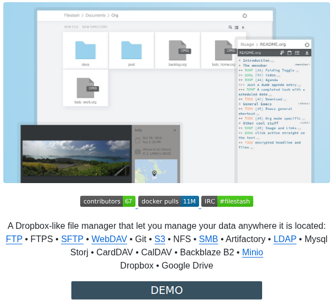The width and height of the screenshot is (334, 300).
Task: Follow the Minio link
Action: point(252,253)
